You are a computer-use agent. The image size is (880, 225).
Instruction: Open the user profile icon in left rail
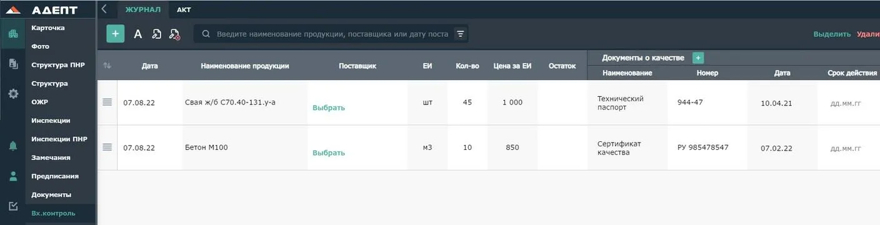12,176
